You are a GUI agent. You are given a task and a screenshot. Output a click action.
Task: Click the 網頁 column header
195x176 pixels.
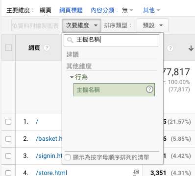click(34, 48)
